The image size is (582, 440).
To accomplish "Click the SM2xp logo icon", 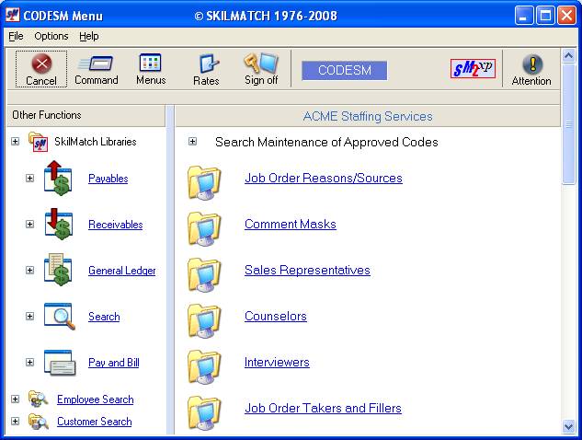I will click(x=473, y=69).
